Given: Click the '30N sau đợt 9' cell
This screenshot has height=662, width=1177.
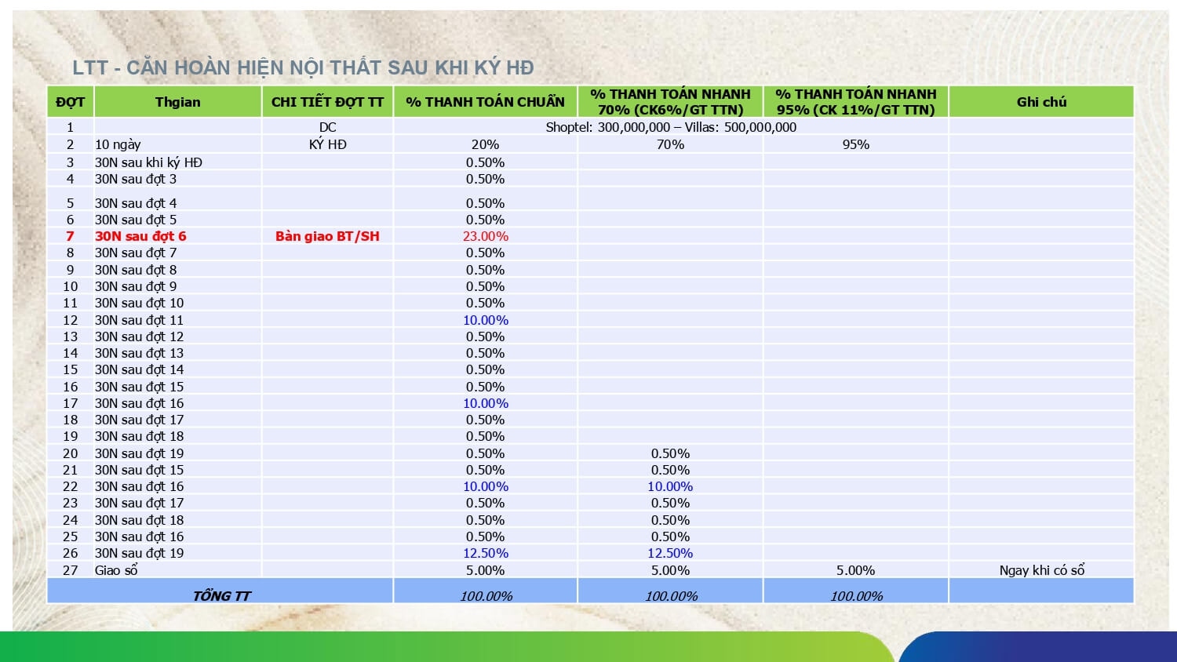Looking at the screenshot, I should 178,286.
